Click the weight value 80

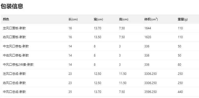pos(180,65)
